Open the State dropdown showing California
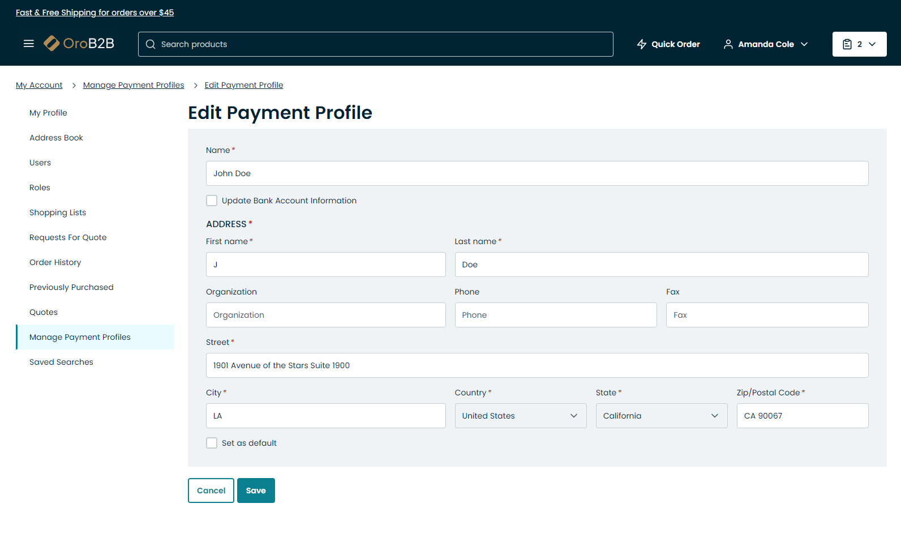Image resolution: width=901 pixels, height=533 pixels. [661, 416]
